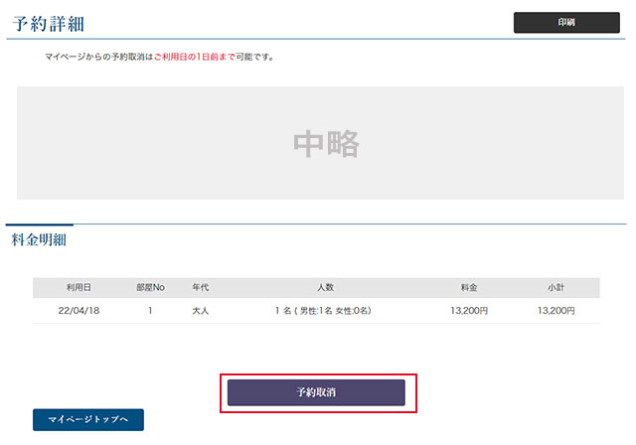This screenshot has height=445, width=636.
Task: Click the 大人 age group cell
Action: pos(200,311)
